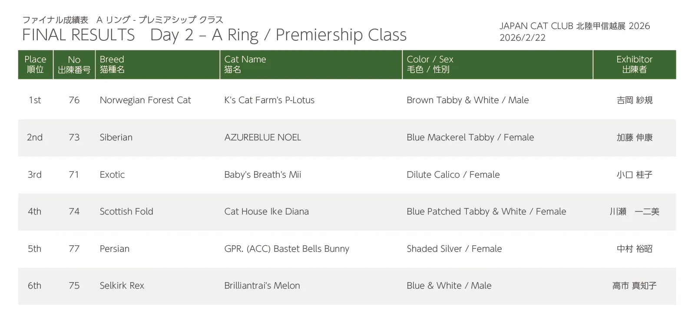
Task: Select the Breed column header
Action: click(x=112, y=64)
